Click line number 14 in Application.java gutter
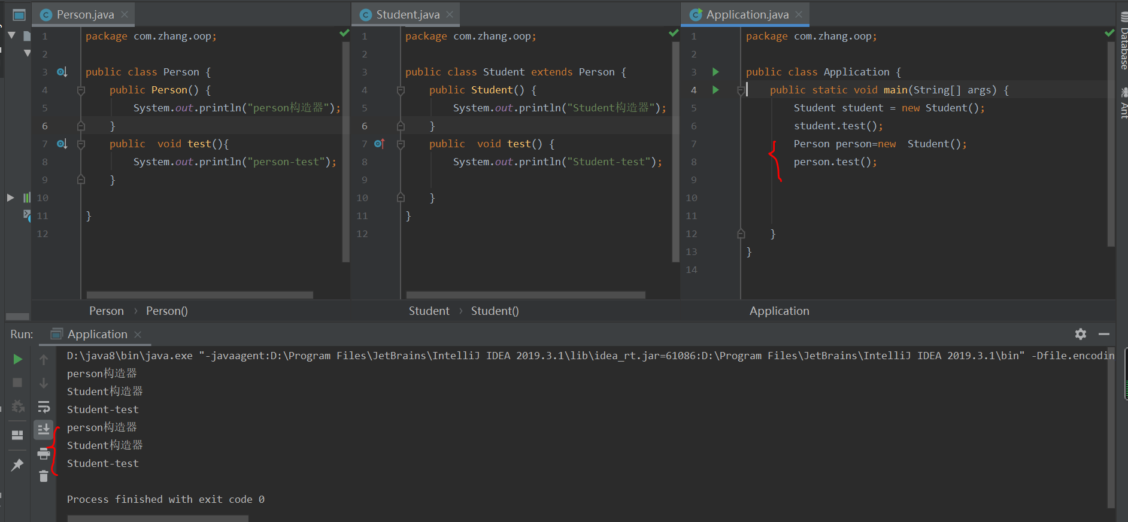This screenshot has width=1128, height=522. (x=692, y=269)
